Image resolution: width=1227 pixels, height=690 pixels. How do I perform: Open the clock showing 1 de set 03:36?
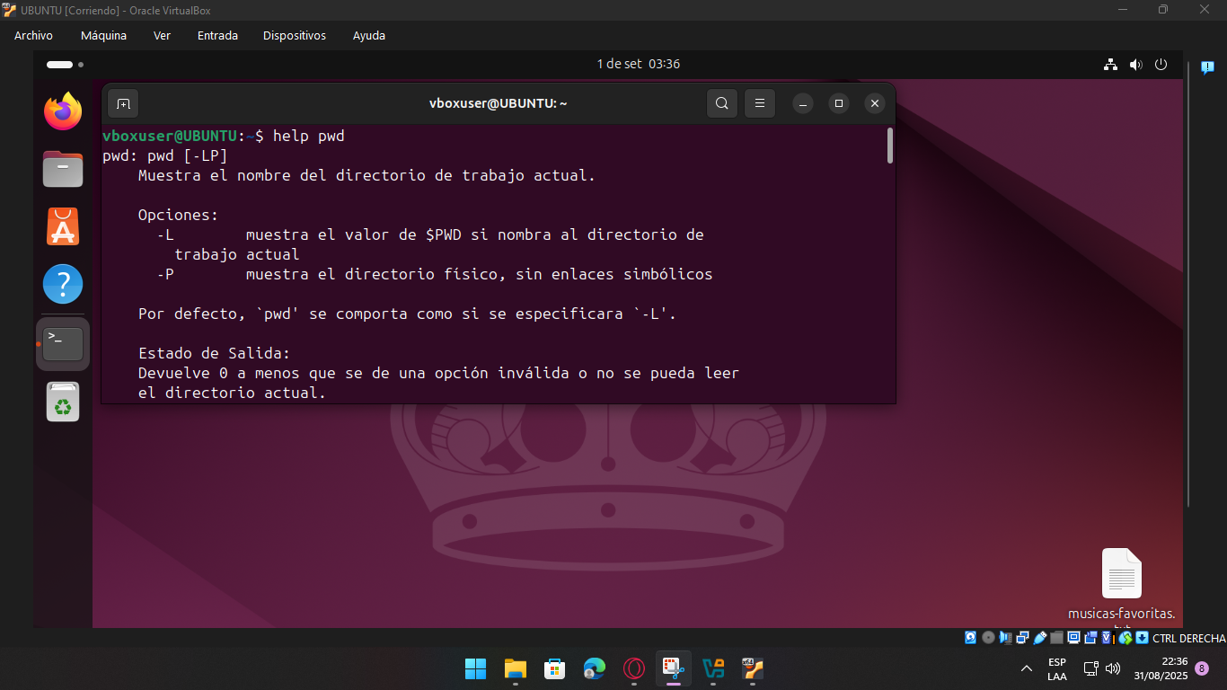[x=639, y=65]
